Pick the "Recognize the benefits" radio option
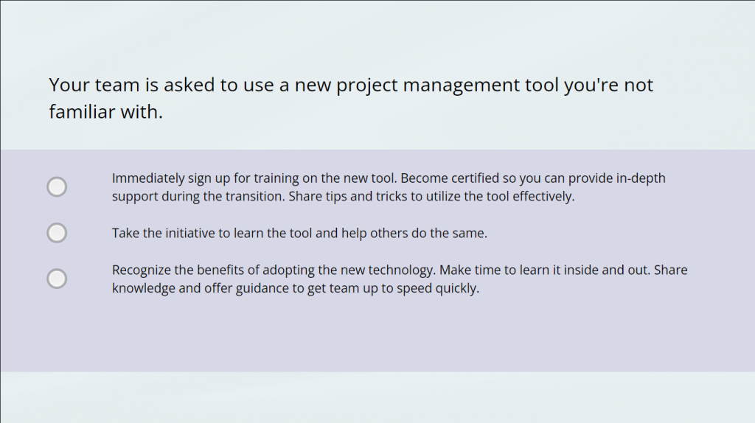Viewport: 755px width, 423px height. 57,279
